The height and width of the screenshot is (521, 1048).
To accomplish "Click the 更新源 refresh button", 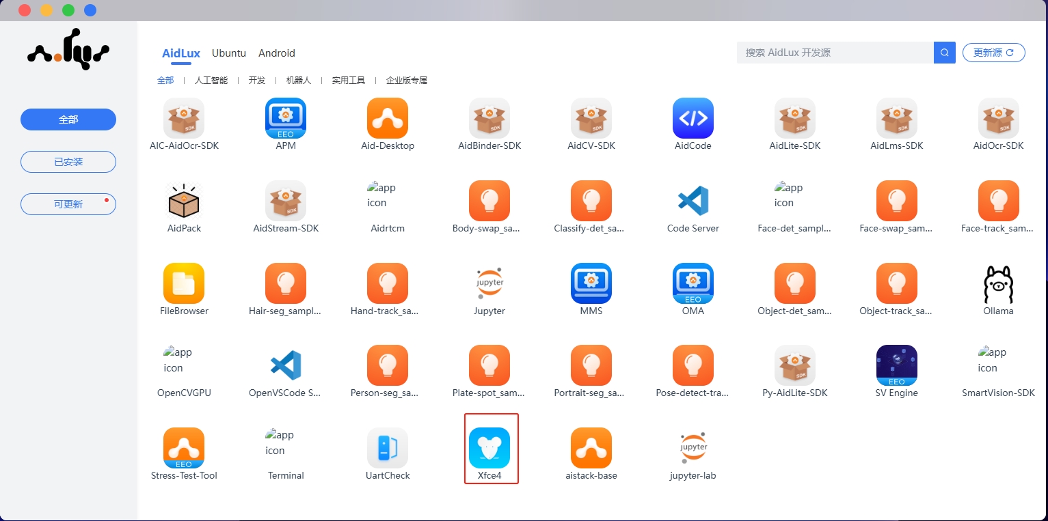I will [994, 53].
